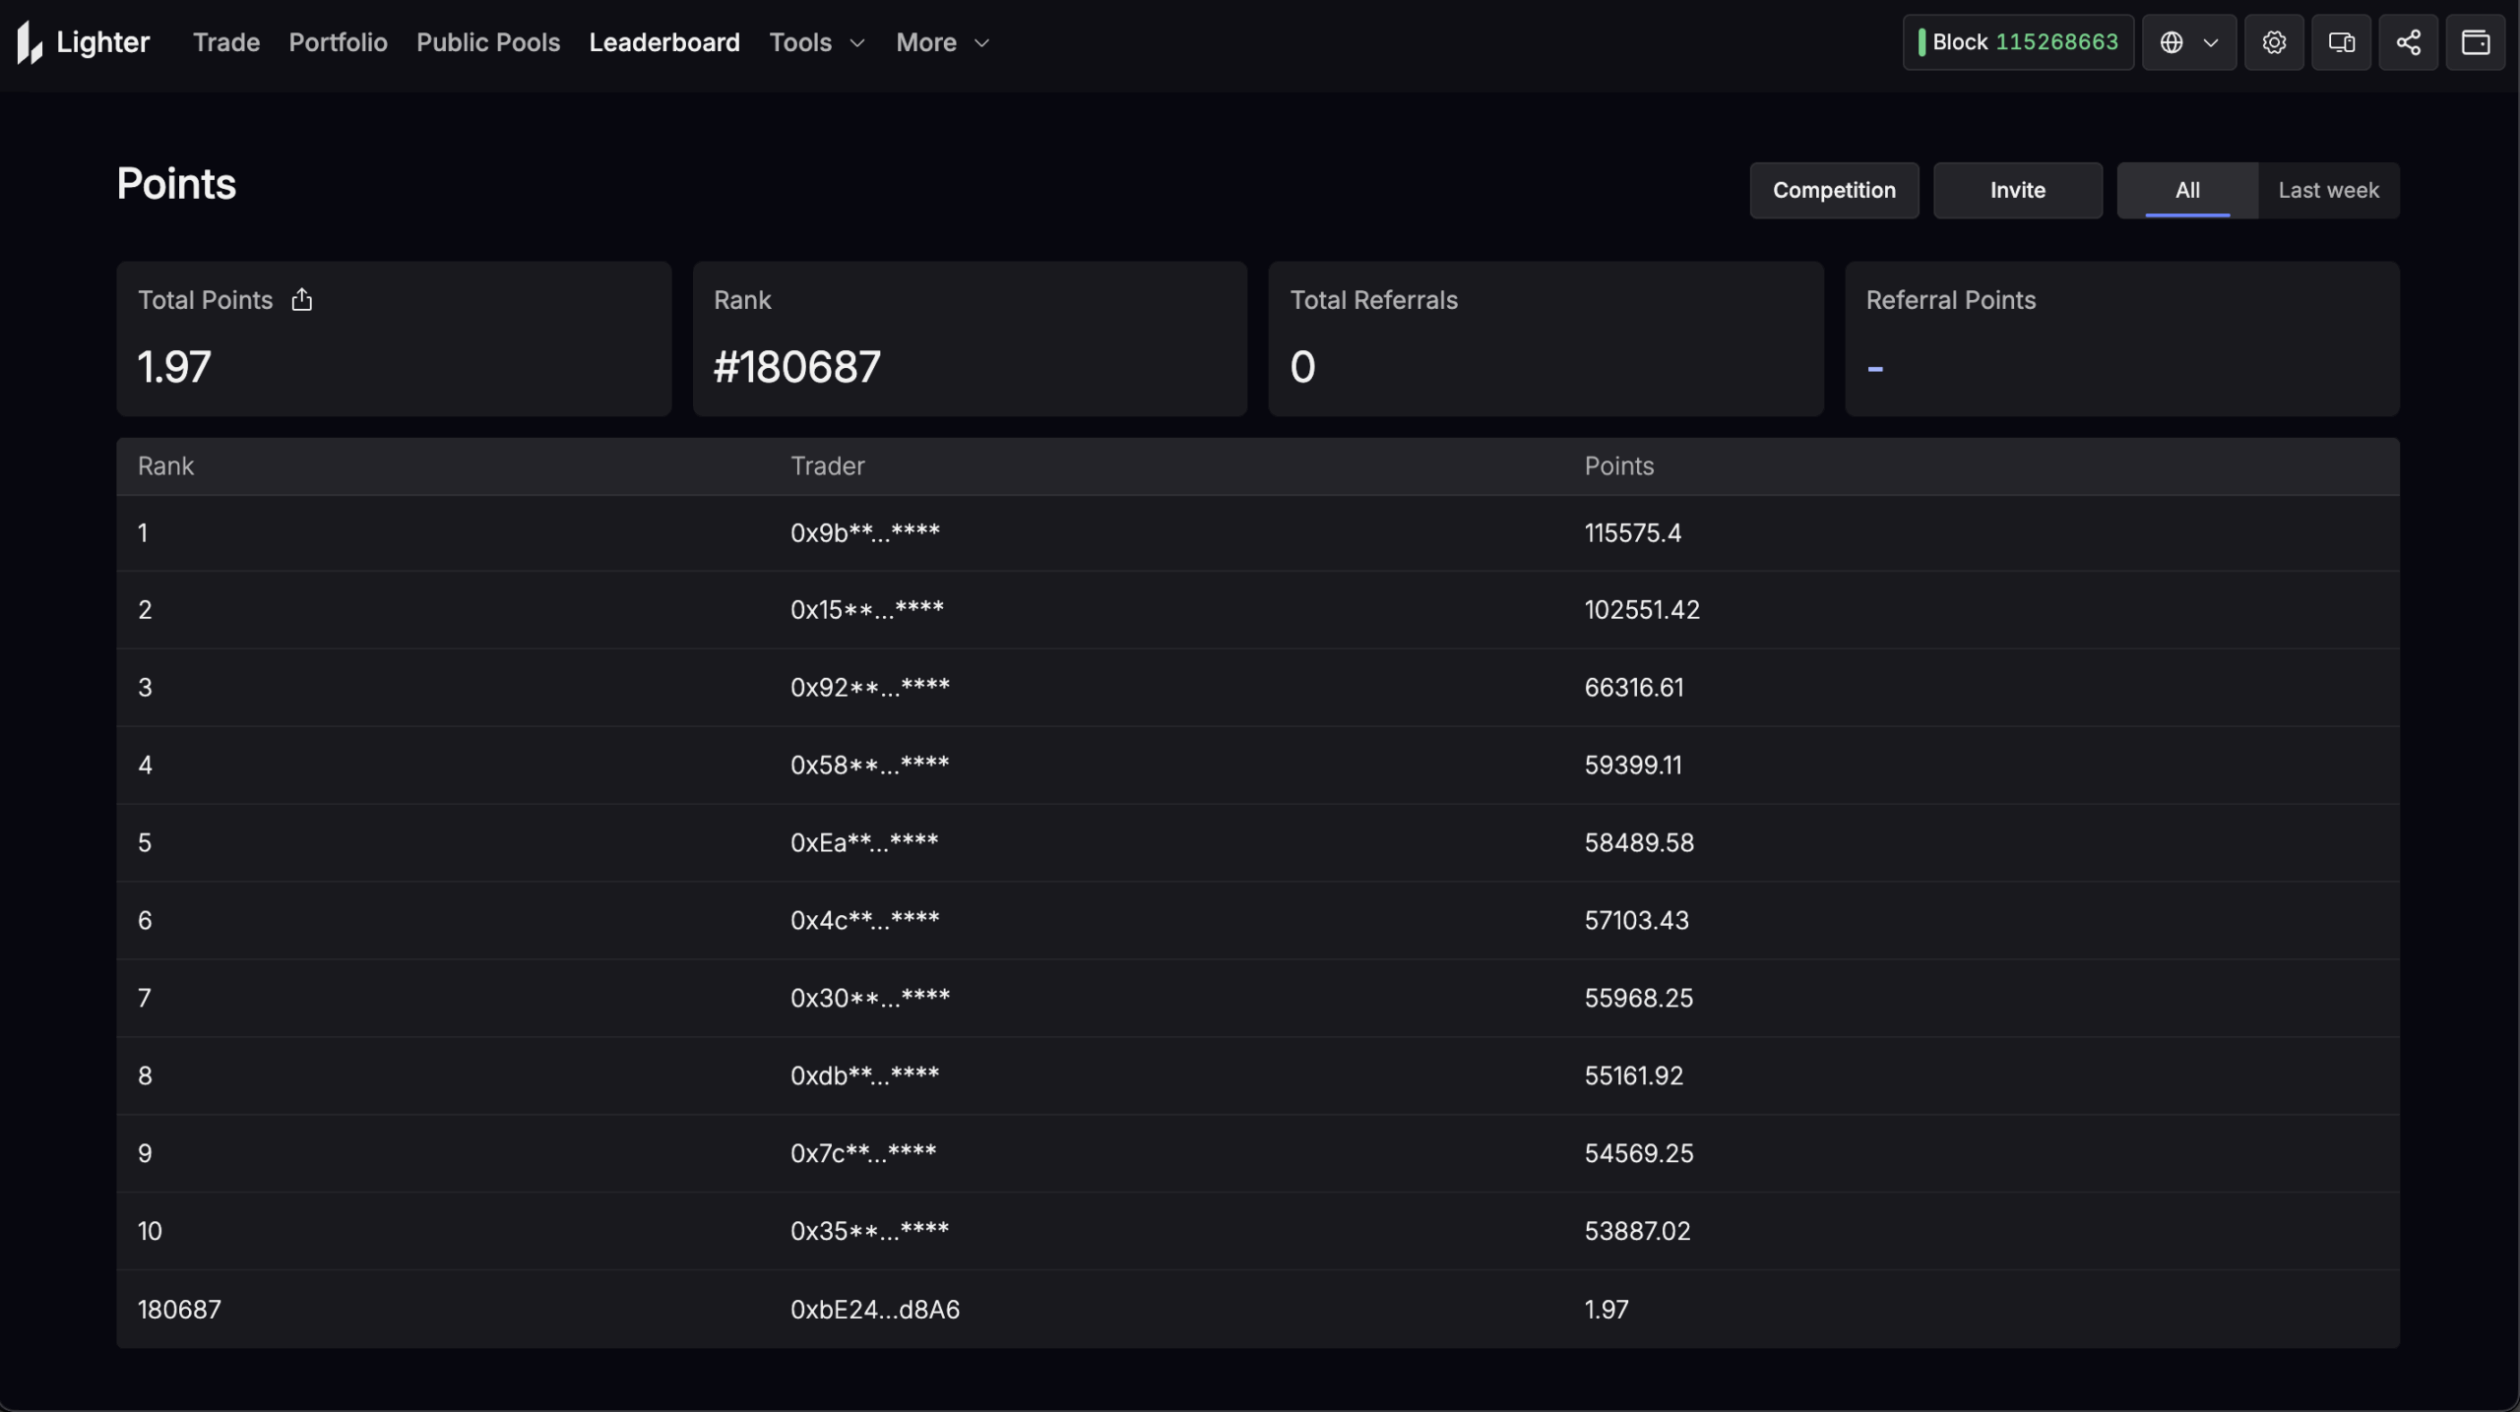Screen dimensions: 2520x1412
Task: Click the green Block 115268663 status indicator
Action: click(2017, 42)
